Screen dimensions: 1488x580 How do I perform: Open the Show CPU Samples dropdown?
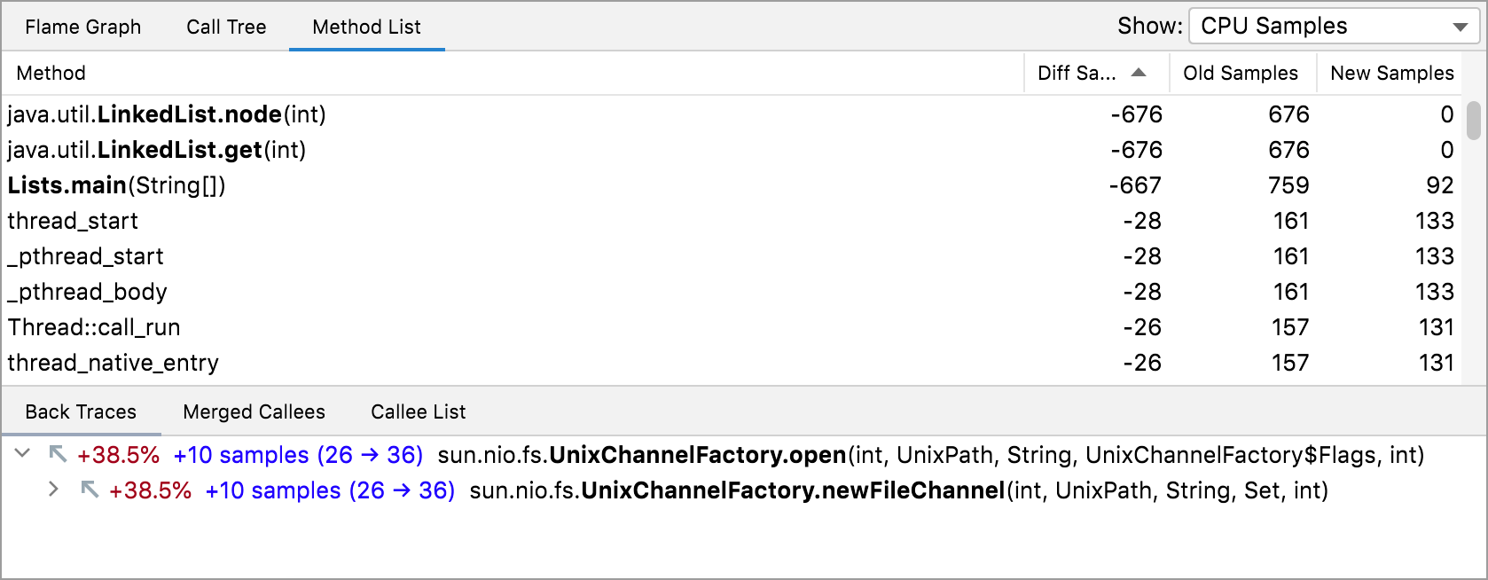[1333, 27]
